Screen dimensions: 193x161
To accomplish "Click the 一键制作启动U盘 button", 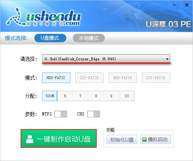I will [x=58, y=138].
